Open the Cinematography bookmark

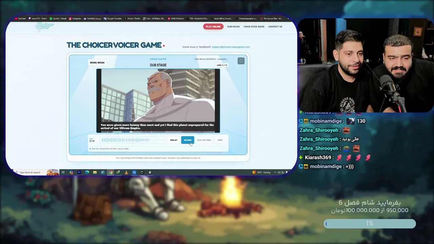(x=246, y=19)
